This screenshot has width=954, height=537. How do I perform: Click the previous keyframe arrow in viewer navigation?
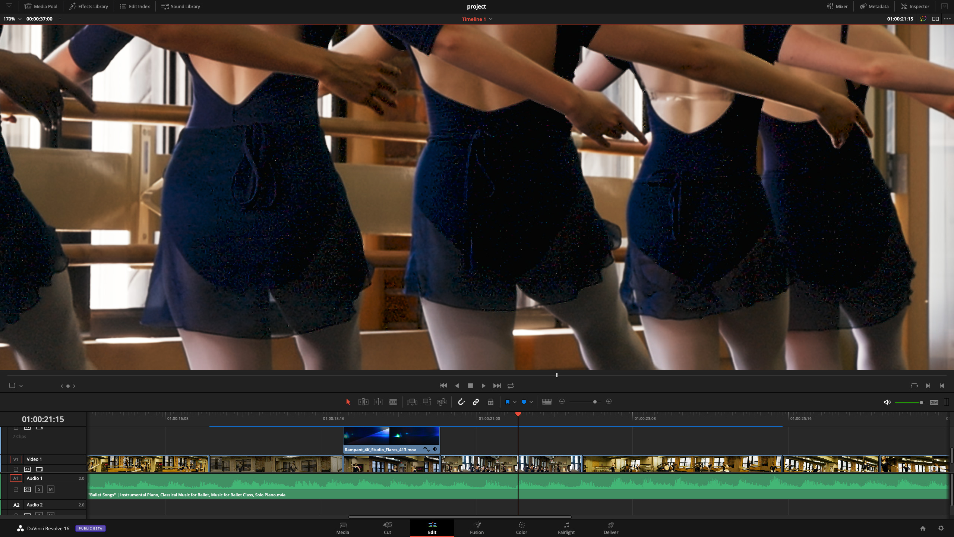62,386
